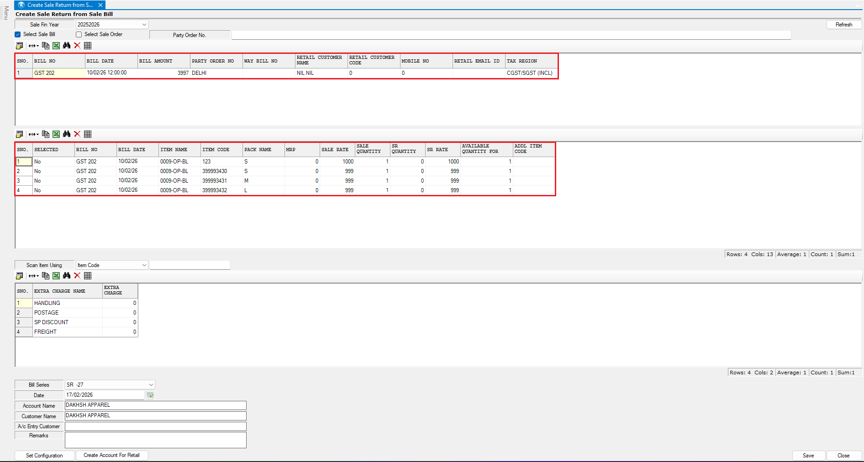Enable the Select Sale Order checkbox
The width and height of the screenshot is (864, 462).
pos(79,35)
